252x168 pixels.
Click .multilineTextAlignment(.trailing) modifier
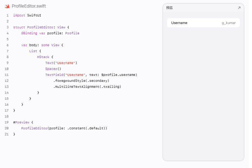pos(87,87)
